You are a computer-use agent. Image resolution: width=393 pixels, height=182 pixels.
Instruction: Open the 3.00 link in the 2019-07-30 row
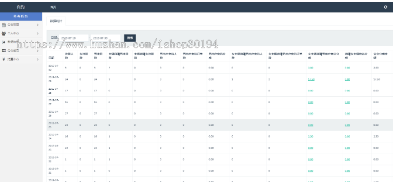coord(310,68)
